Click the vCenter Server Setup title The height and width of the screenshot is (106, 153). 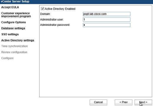(15, 1)
